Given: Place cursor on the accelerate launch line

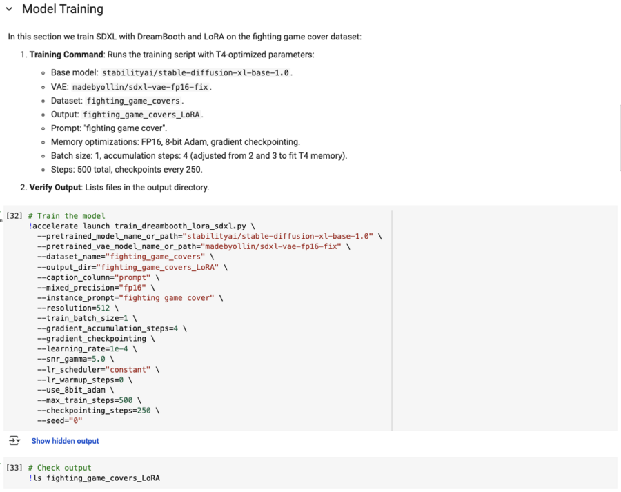Looking at the screenshot, I should point(138,226).
